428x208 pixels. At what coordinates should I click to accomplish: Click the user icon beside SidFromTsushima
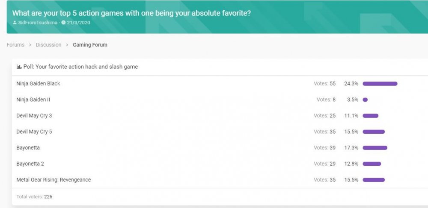[x=15, y=23]
